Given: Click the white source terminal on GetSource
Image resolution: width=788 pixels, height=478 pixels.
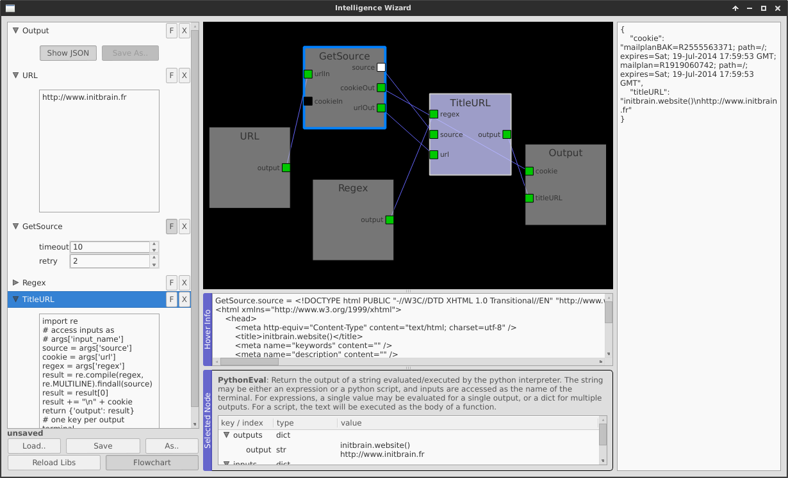Looking at the screenshot, I should 381,67.
